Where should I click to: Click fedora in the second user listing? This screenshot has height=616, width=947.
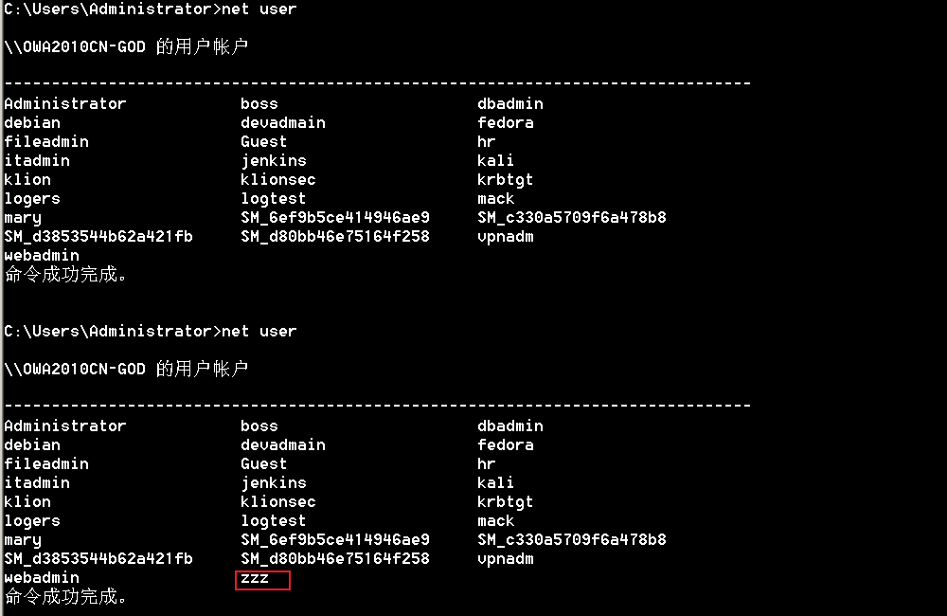505,444
